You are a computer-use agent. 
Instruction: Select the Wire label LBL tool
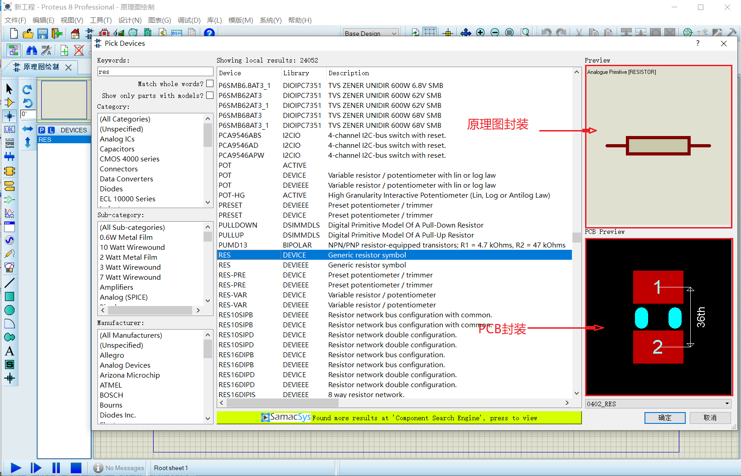[9, 130]
